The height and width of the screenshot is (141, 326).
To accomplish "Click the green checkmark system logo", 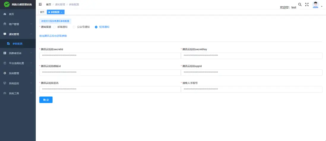I will [x=7, y=4].
